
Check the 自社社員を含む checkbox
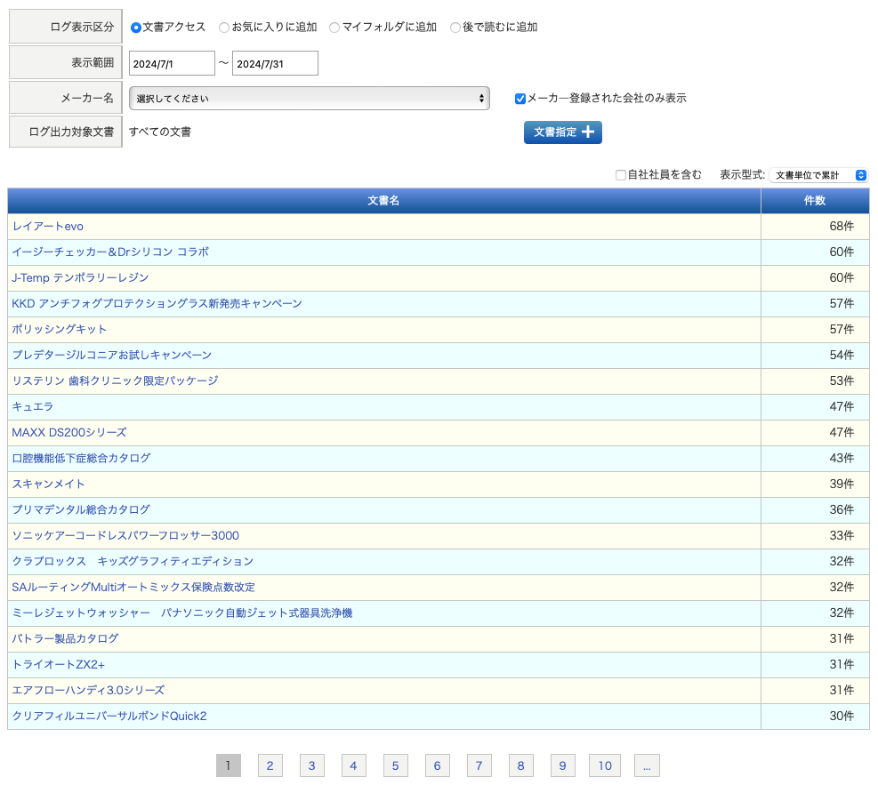[x=620, y=175]
